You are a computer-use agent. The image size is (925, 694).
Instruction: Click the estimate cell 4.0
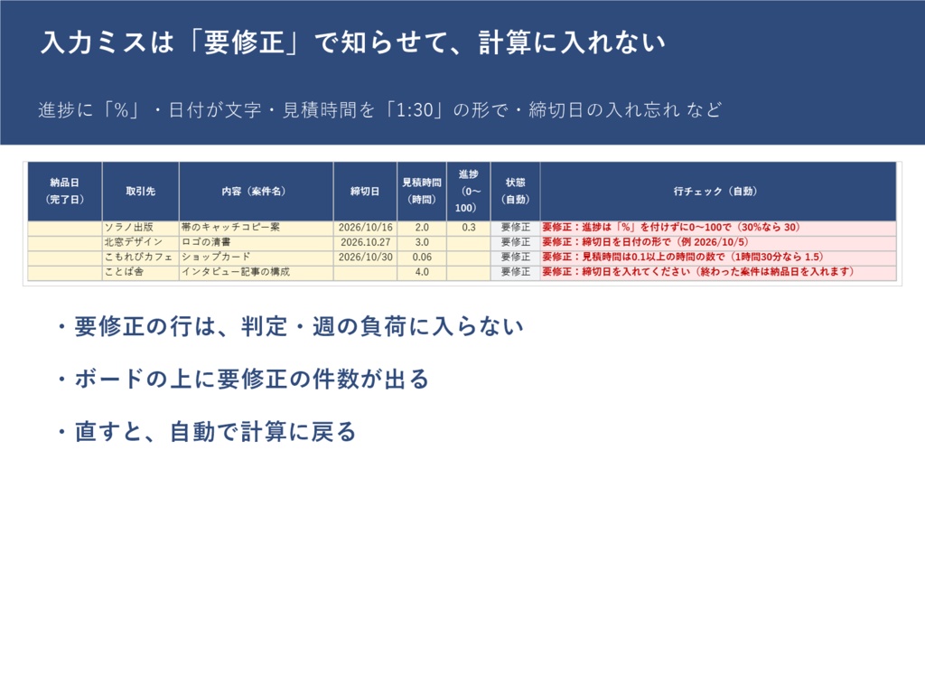[422, 272]
